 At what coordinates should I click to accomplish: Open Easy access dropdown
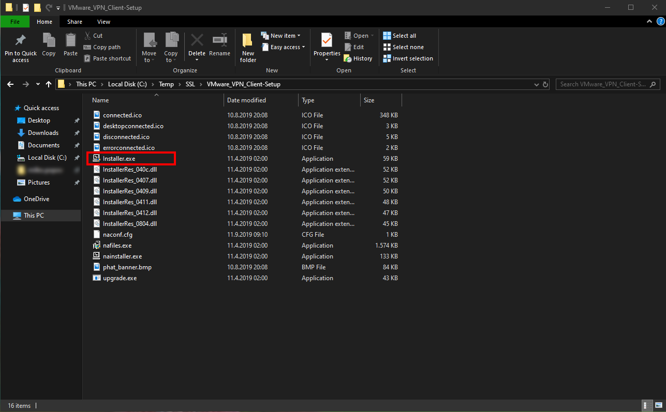[x=283, y=47]
